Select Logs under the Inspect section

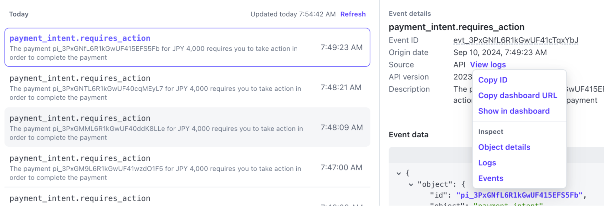point(487,163)
